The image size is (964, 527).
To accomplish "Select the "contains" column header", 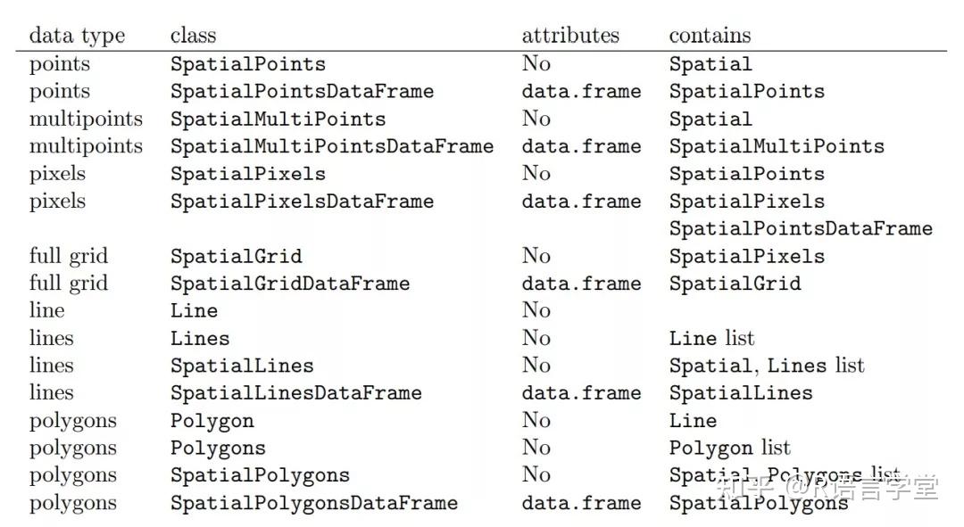I will [710, 36].
